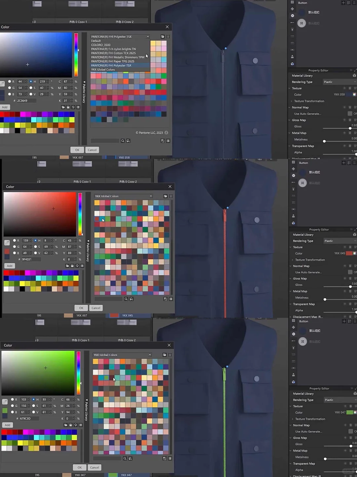Select the R radio in the 2C3649 dialog

pyautogui.click(x=9, y=81)
